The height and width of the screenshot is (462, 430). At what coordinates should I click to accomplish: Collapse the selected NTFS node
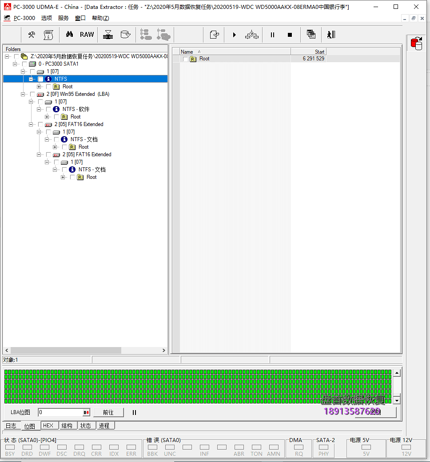click(x=31, y=79)
